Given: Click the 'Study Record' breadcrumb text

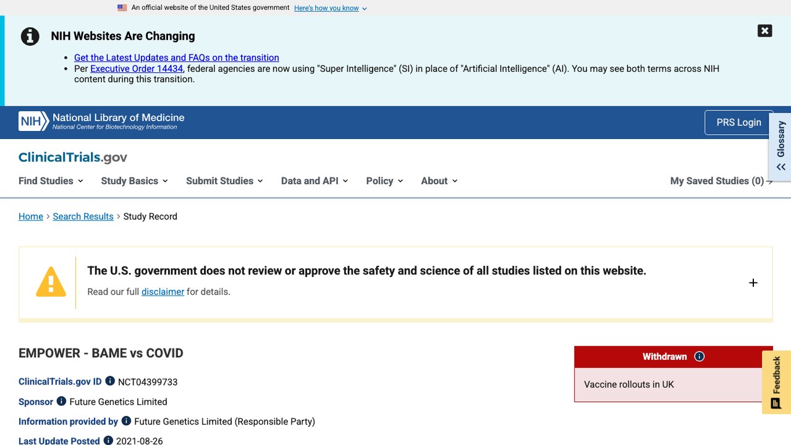Looking at the screenshot, I should [150, 216].
